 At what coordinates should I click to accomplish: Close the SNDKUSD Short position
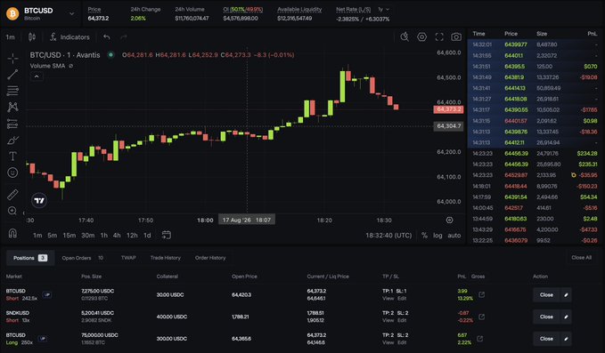(546, 317)
